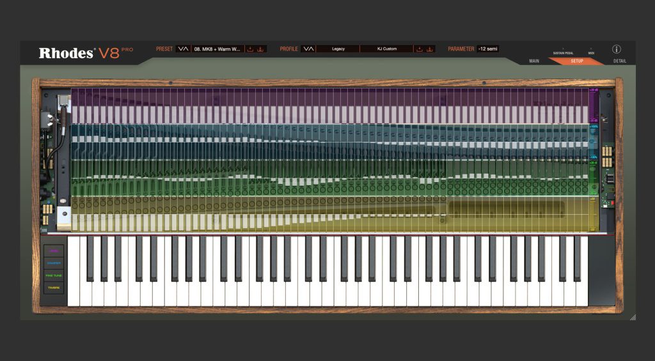Select the Legacy profile field
The image size is (655, 361).
(x=338, y=49)
